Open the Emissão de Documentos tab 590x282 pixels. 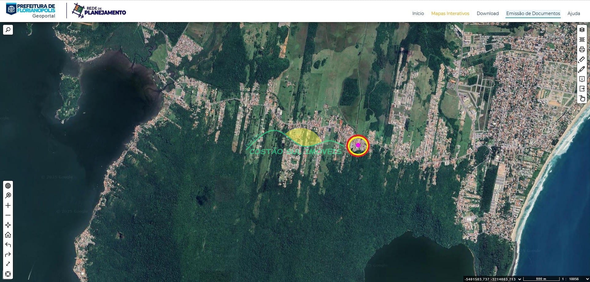pos(533,13)
